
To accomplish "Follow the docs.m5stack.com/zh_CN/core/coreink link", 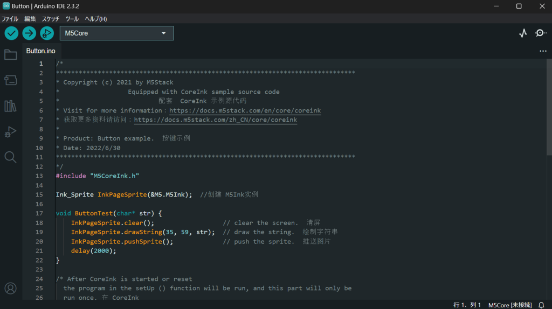I will point(216,120).
